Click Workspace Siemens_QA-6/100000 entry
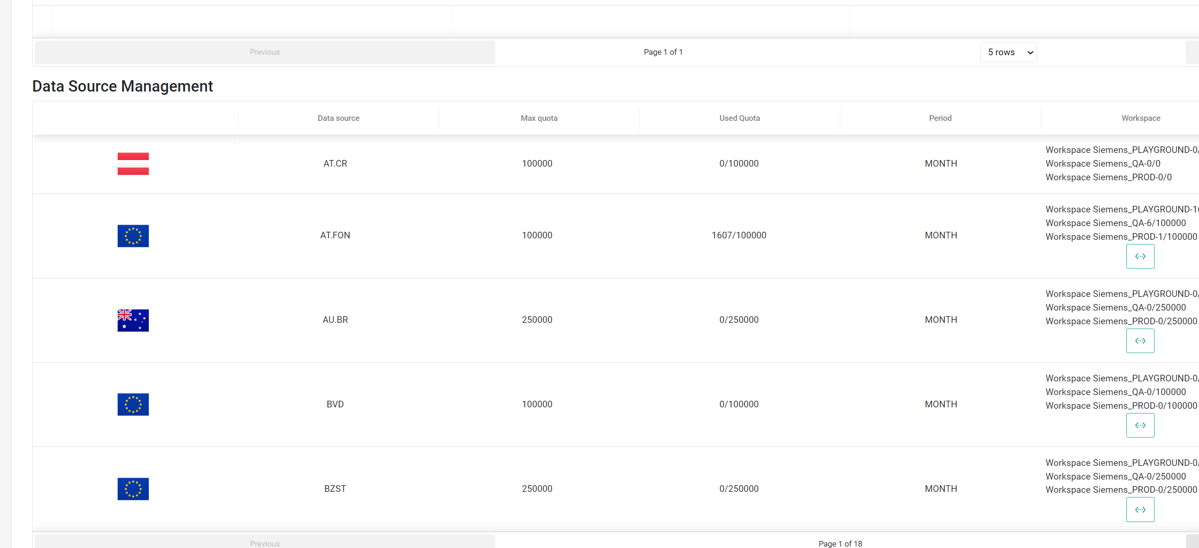Image resolution: width=1199 pixels, height=548 pixels. coord(1115,223)
